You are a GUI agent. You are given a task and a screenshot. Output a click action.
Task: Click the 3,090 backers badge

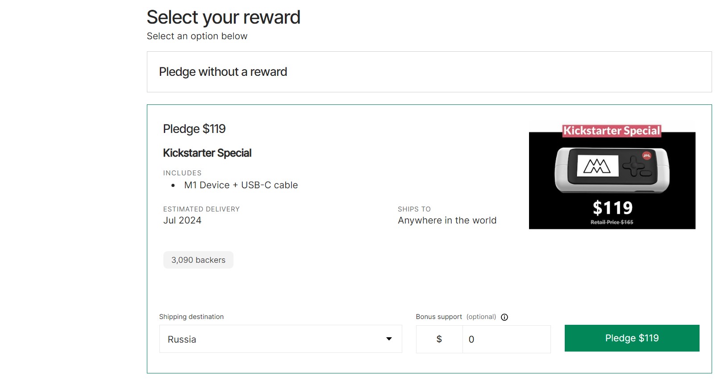click(x=198, y=260)
